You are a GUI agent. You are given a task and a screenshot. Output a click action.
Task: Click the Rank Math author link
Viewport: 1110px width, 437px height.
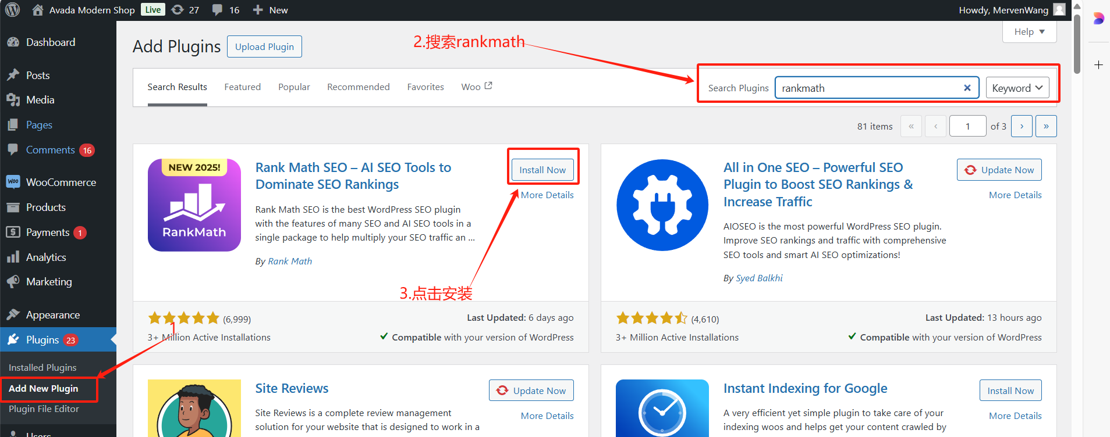pos(290,261)
